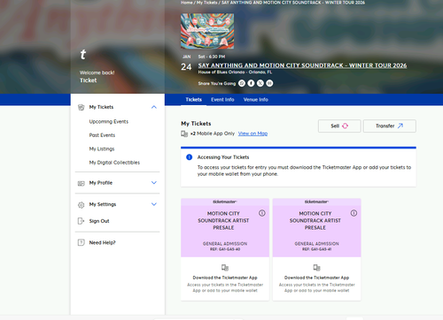443x320 pixels.
Task: Open the event title link Say Anything and Motion City Soundtrack
Action: (302, 65)
